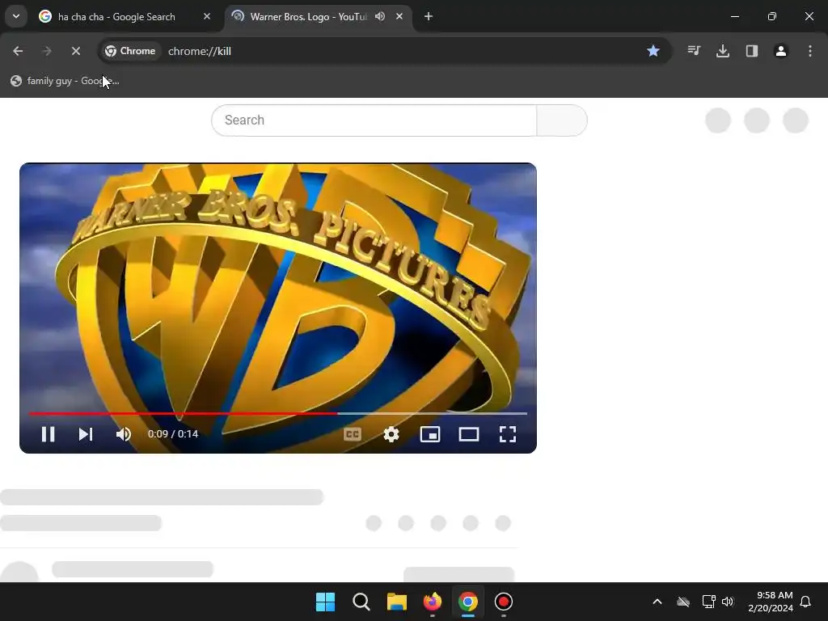Stop loading the page
Viewport: 828px width, 621px height.
point(75,51)
